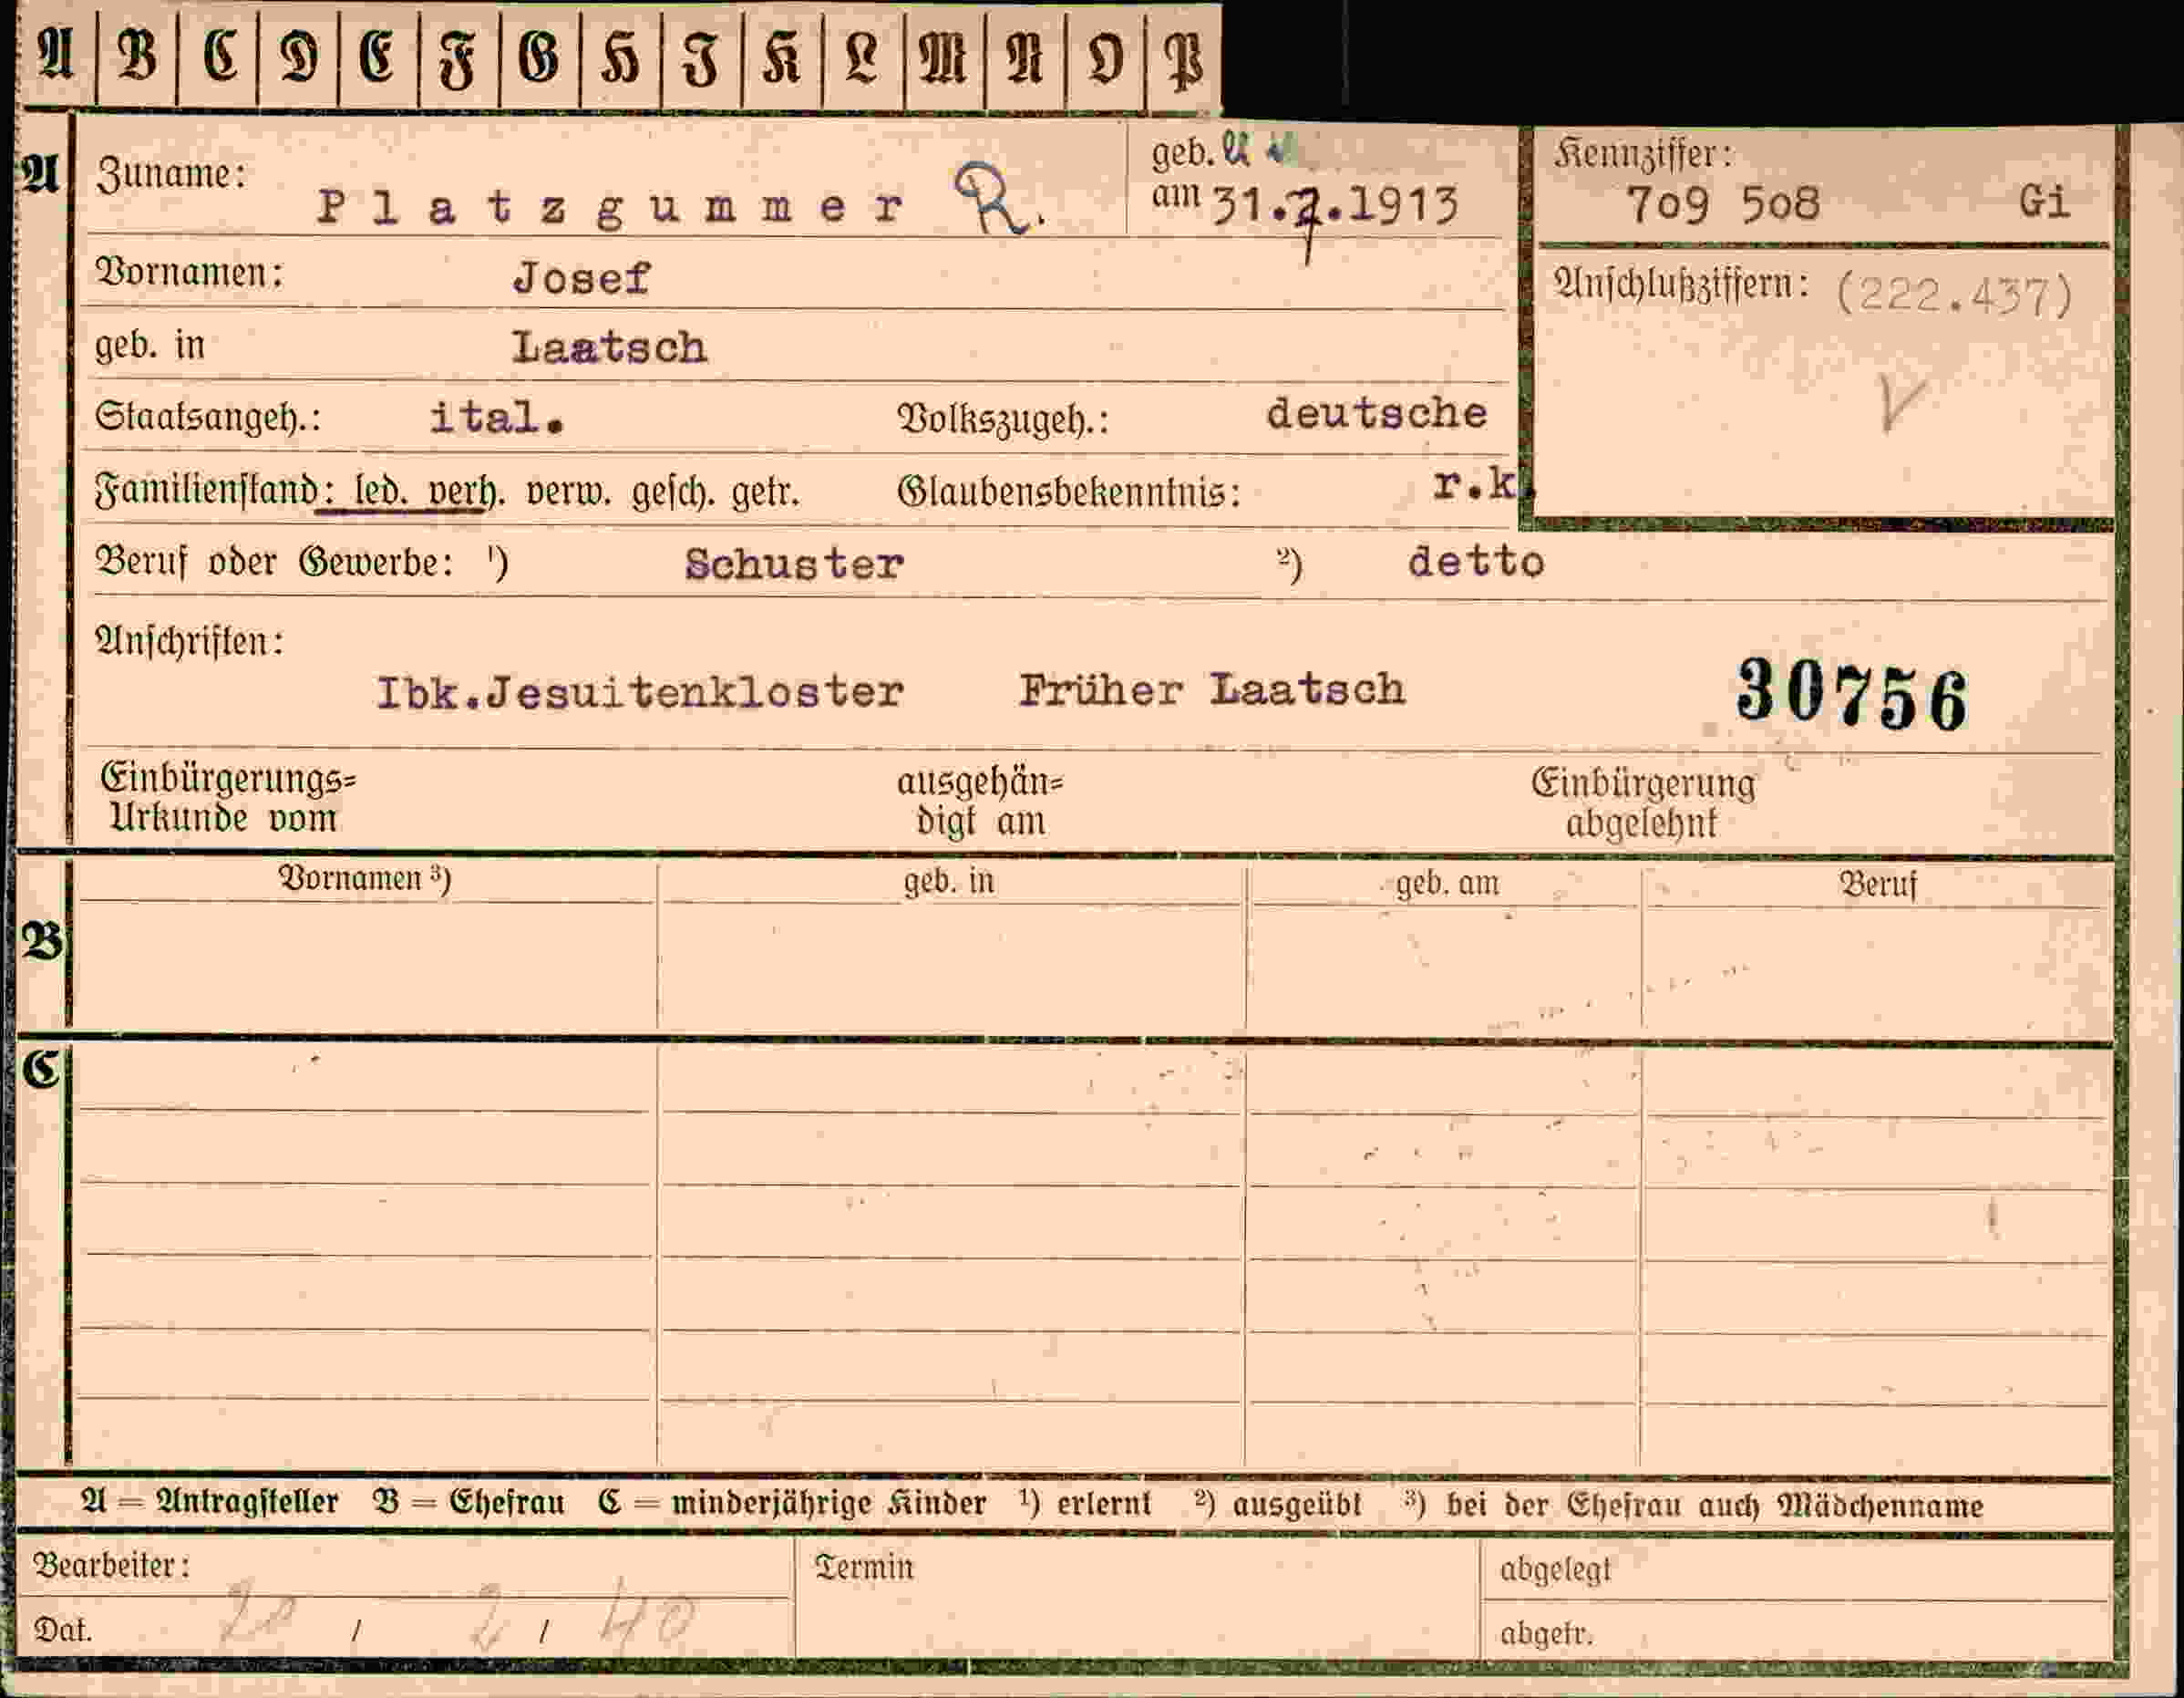Click the getr. marital status option
The width and height of the screenshot is (2184, 1698).
pos(765,492)
